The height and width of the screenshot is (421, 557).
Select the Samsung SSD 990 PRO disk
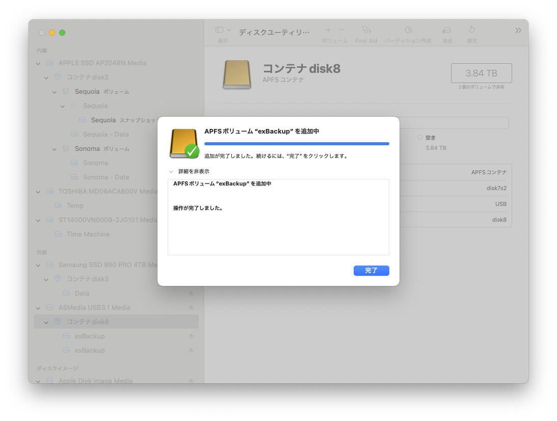pyautogui.click(x=107, y=265)
